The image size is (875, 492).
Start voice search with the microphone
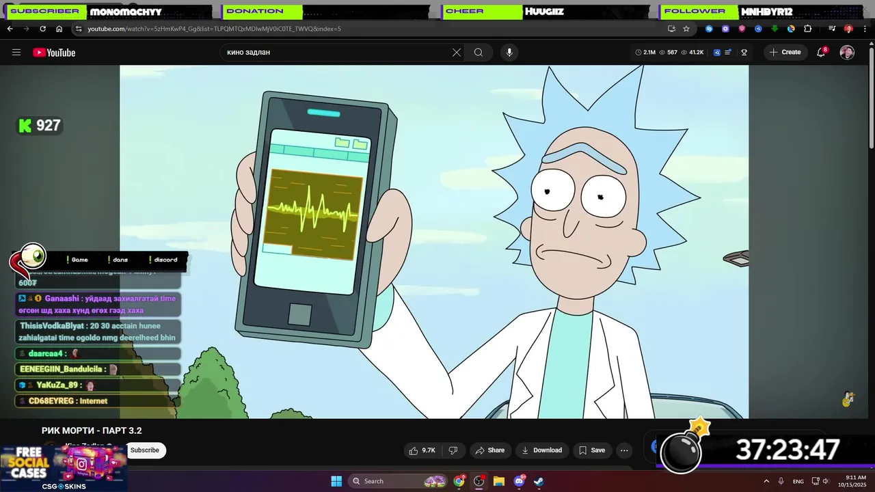(509, 53)
